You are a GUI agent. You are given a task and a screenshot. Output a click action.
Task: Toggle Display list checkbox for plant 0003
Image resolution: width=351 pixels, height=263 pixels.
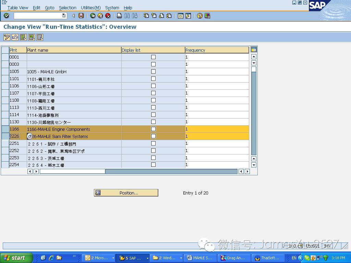click(153, 64)
